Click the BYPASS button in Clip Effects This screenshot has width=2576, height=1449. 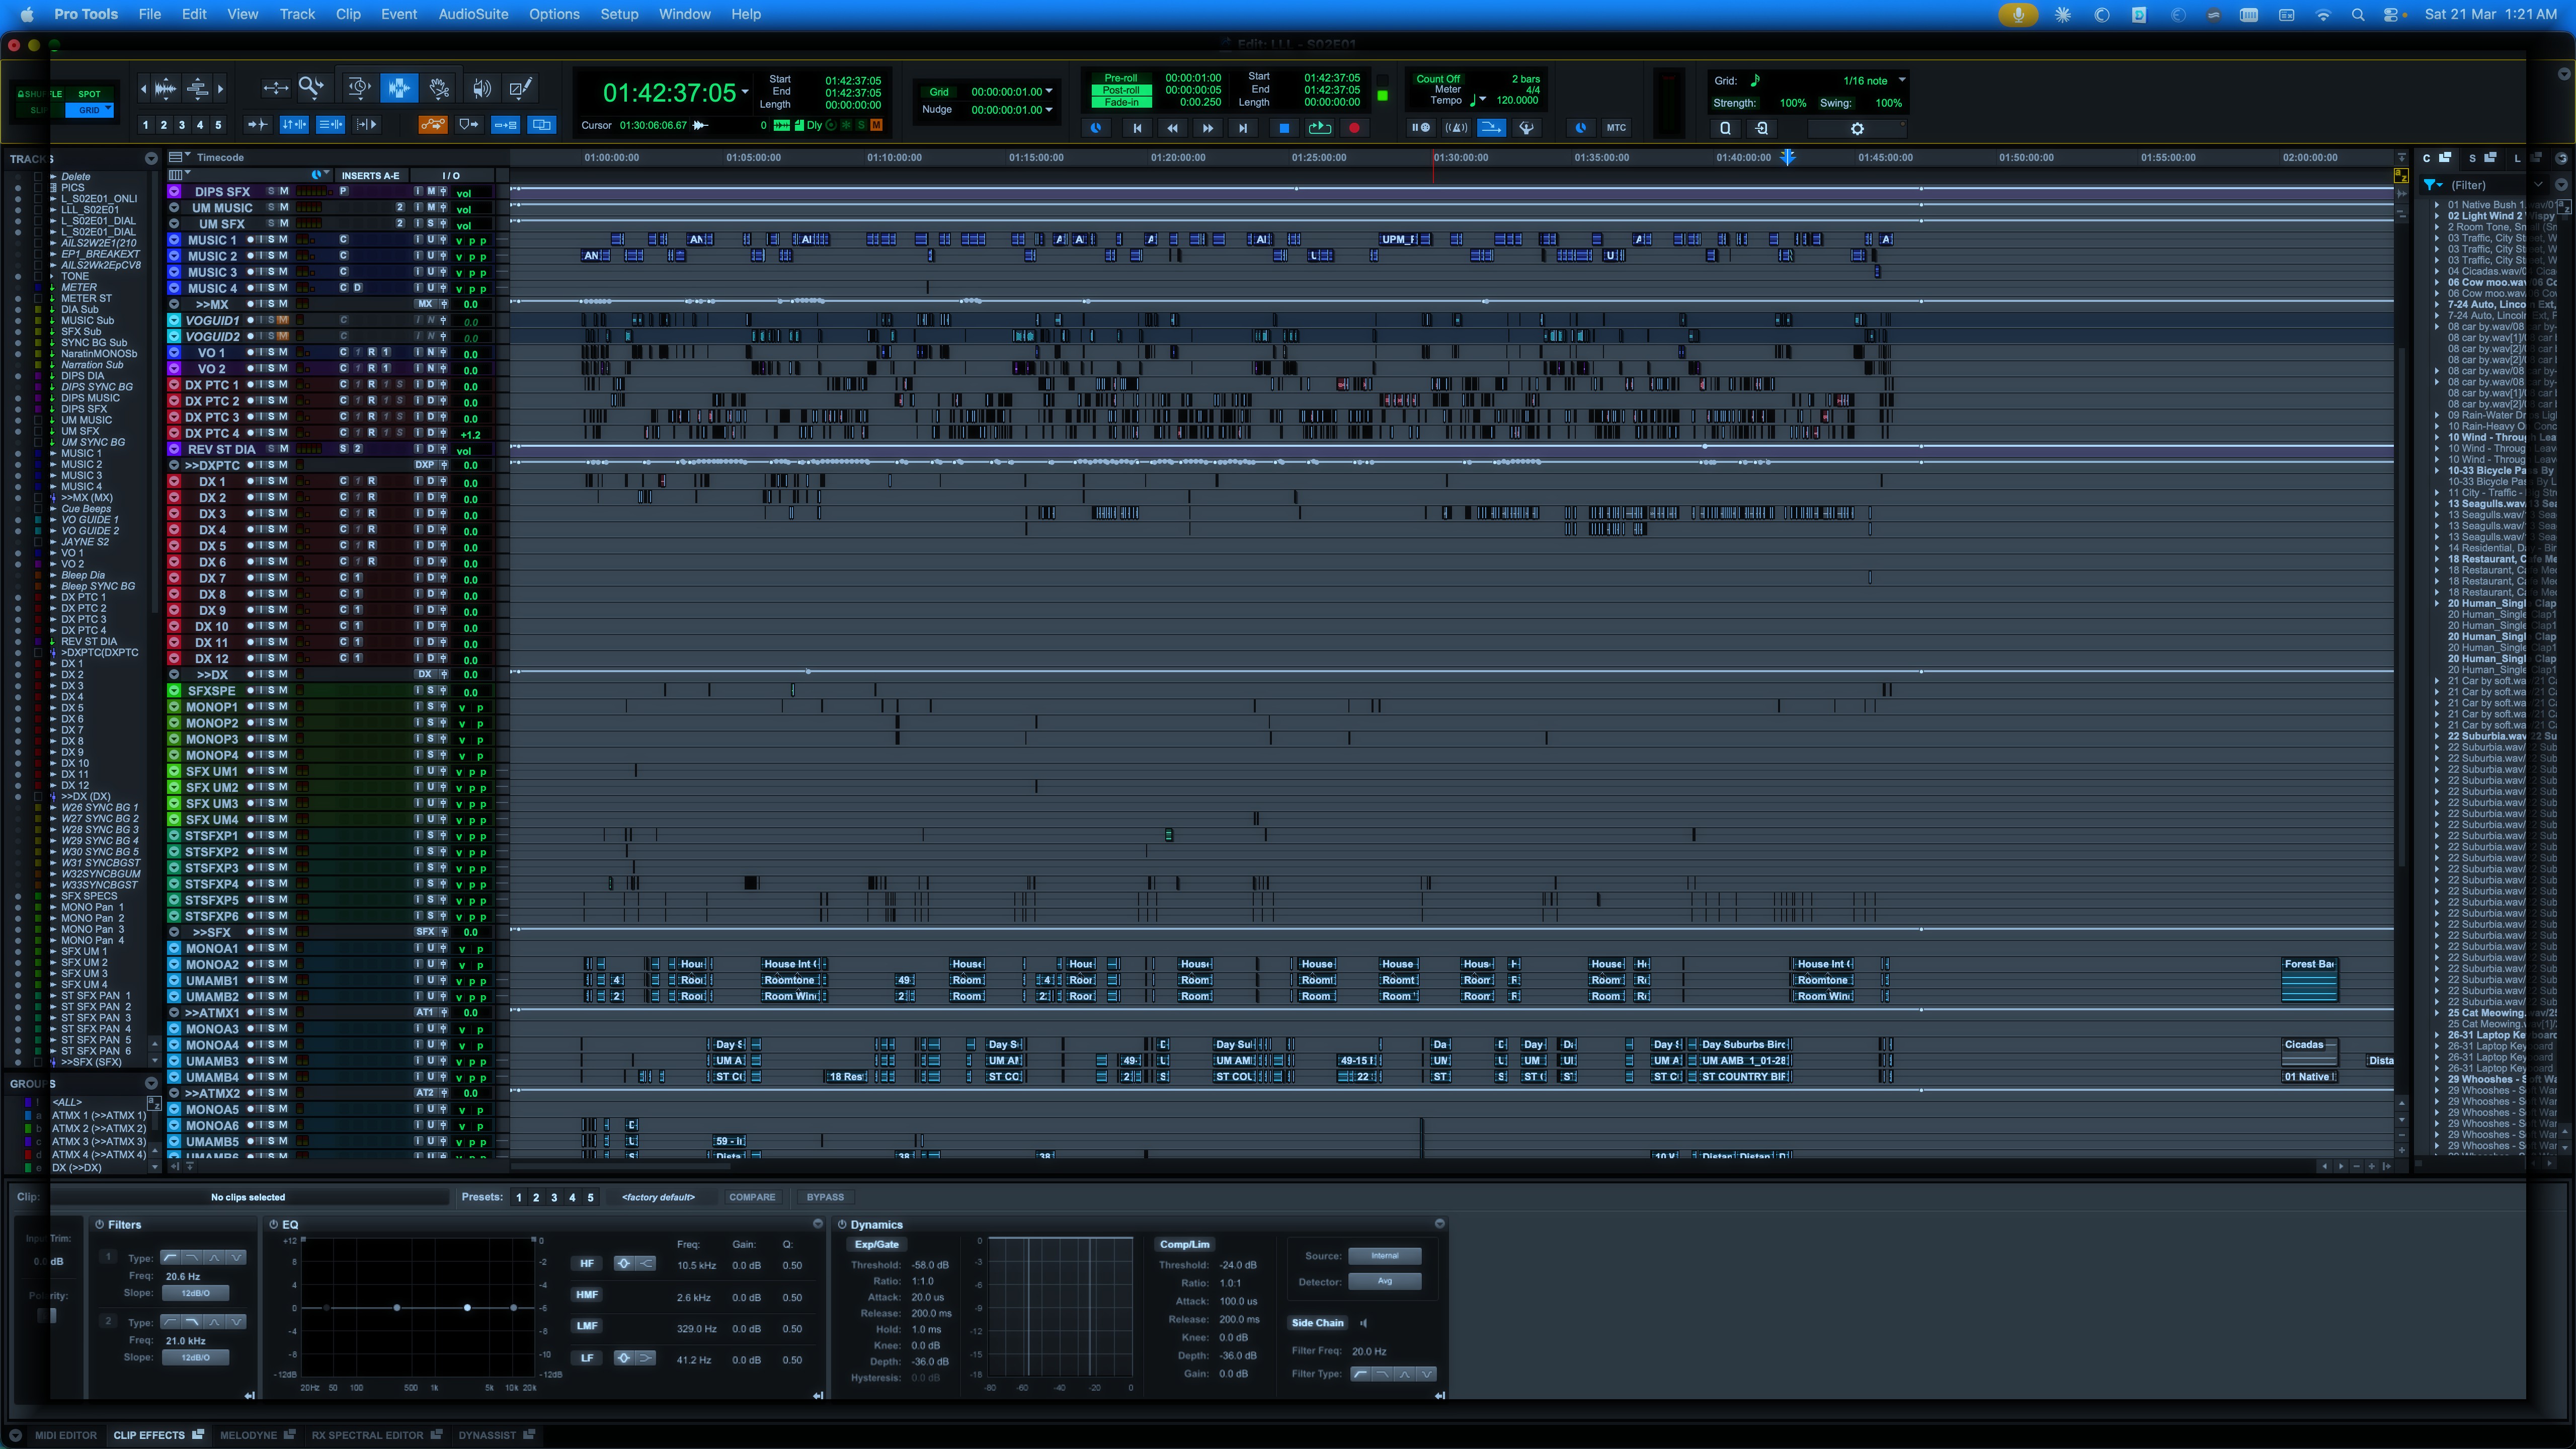(825, 1198)
